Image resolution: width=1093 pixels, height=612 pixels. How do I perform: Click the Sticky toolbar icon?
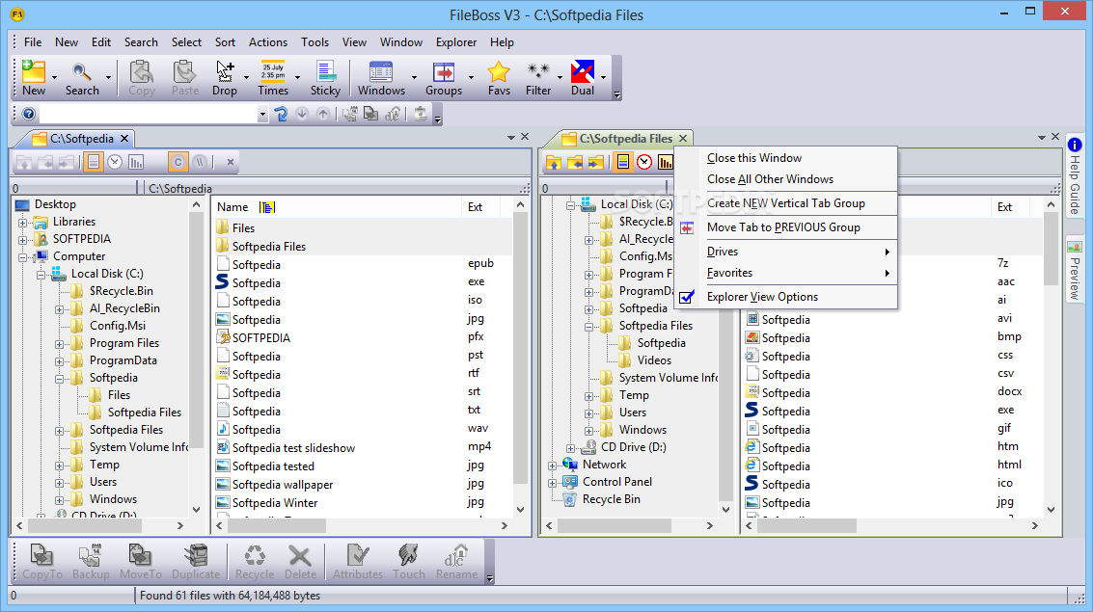coord(325,78)
